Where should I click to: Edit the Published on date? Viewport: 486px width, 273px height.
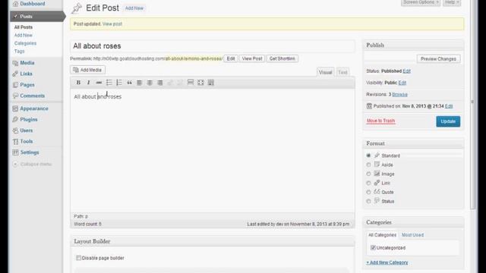449,106
